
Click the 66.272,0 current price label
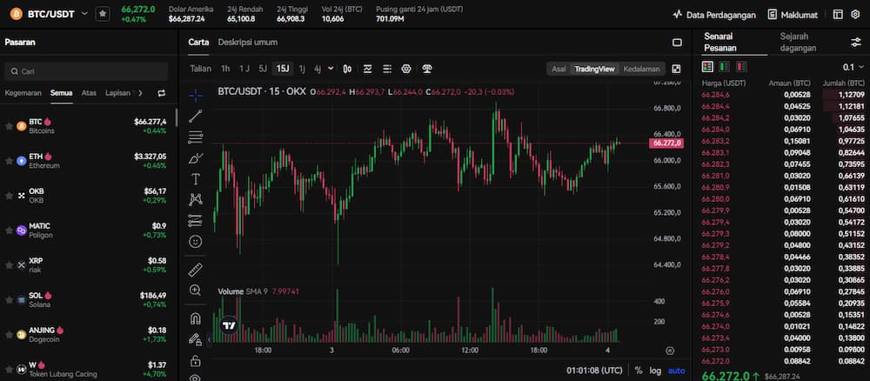click(666, 143)
